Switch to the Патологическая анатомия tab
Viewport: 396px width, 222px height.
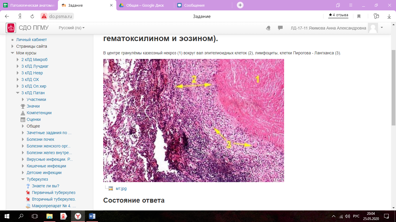28,5
